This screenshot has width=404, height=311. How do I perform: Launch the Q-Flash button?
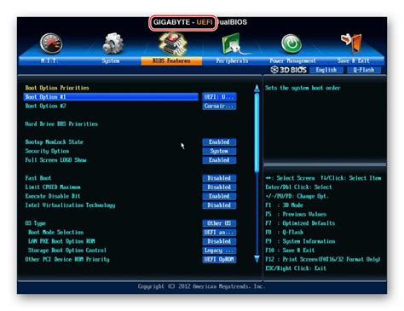click(x=364, y=70)
